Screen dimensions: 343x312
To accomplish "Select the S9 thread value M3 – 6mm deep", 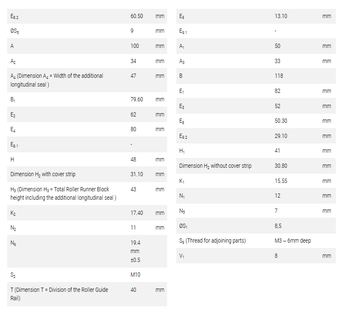I will click(293, 241).
